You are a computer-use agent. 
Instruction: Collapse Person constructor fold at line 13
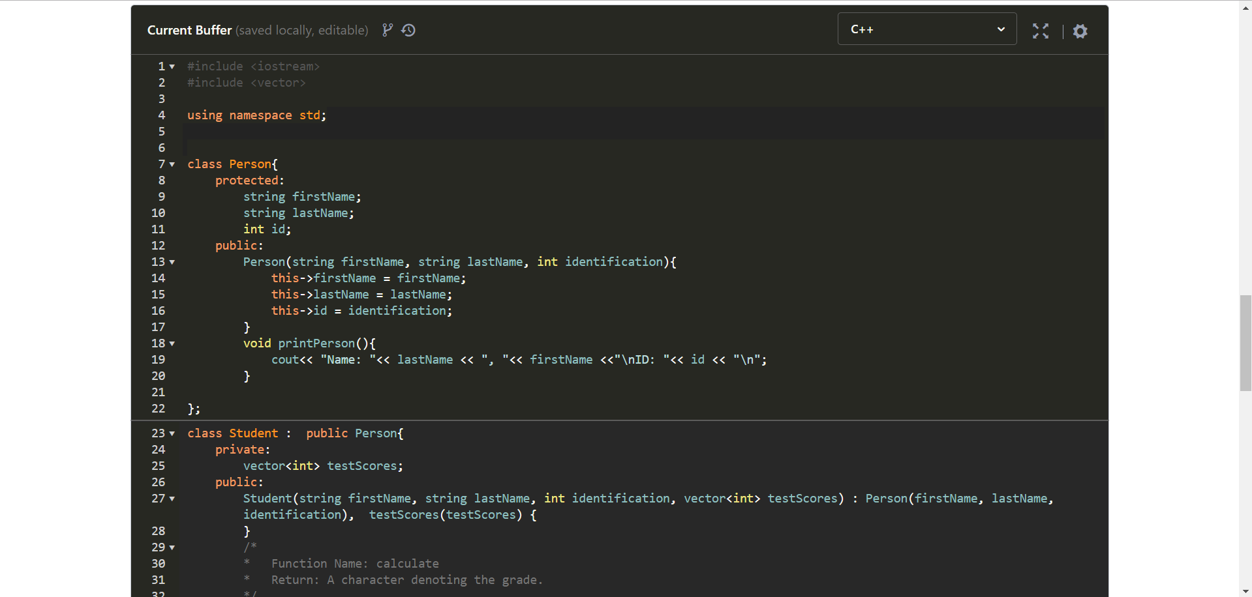click(172, 262)
